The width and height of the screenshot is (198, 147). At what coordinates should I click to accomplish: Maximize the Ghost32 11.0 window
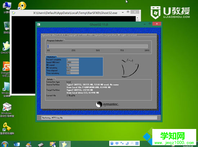[x=150, y=24]
